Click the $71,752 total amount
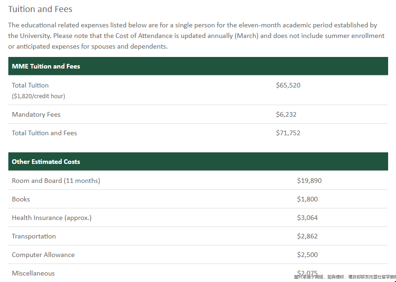The height and width of the screenshot is (282, 396). coord(288,133)
